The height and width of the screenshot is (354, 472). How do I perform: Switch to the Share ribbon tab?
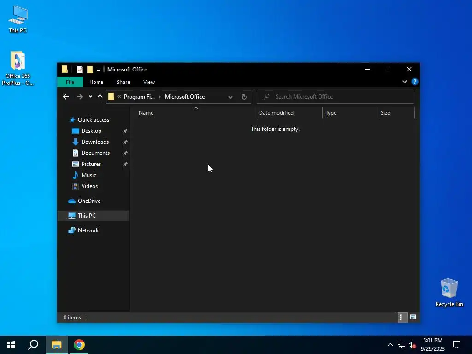click(x=123, y=82)
